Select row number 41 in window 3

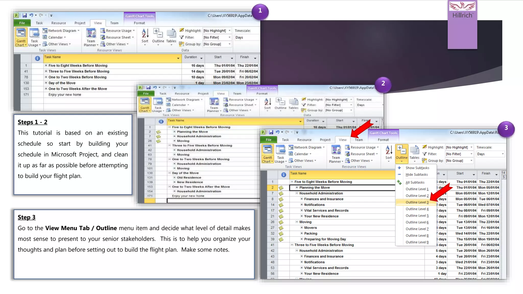click(272, 245)
